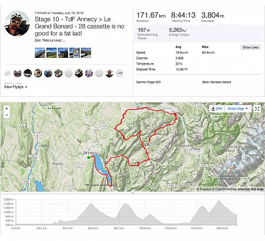This screenshot has width=265, height=241.
Task: Click the green start marker near Annecy
Action: [x=89, y=157]
